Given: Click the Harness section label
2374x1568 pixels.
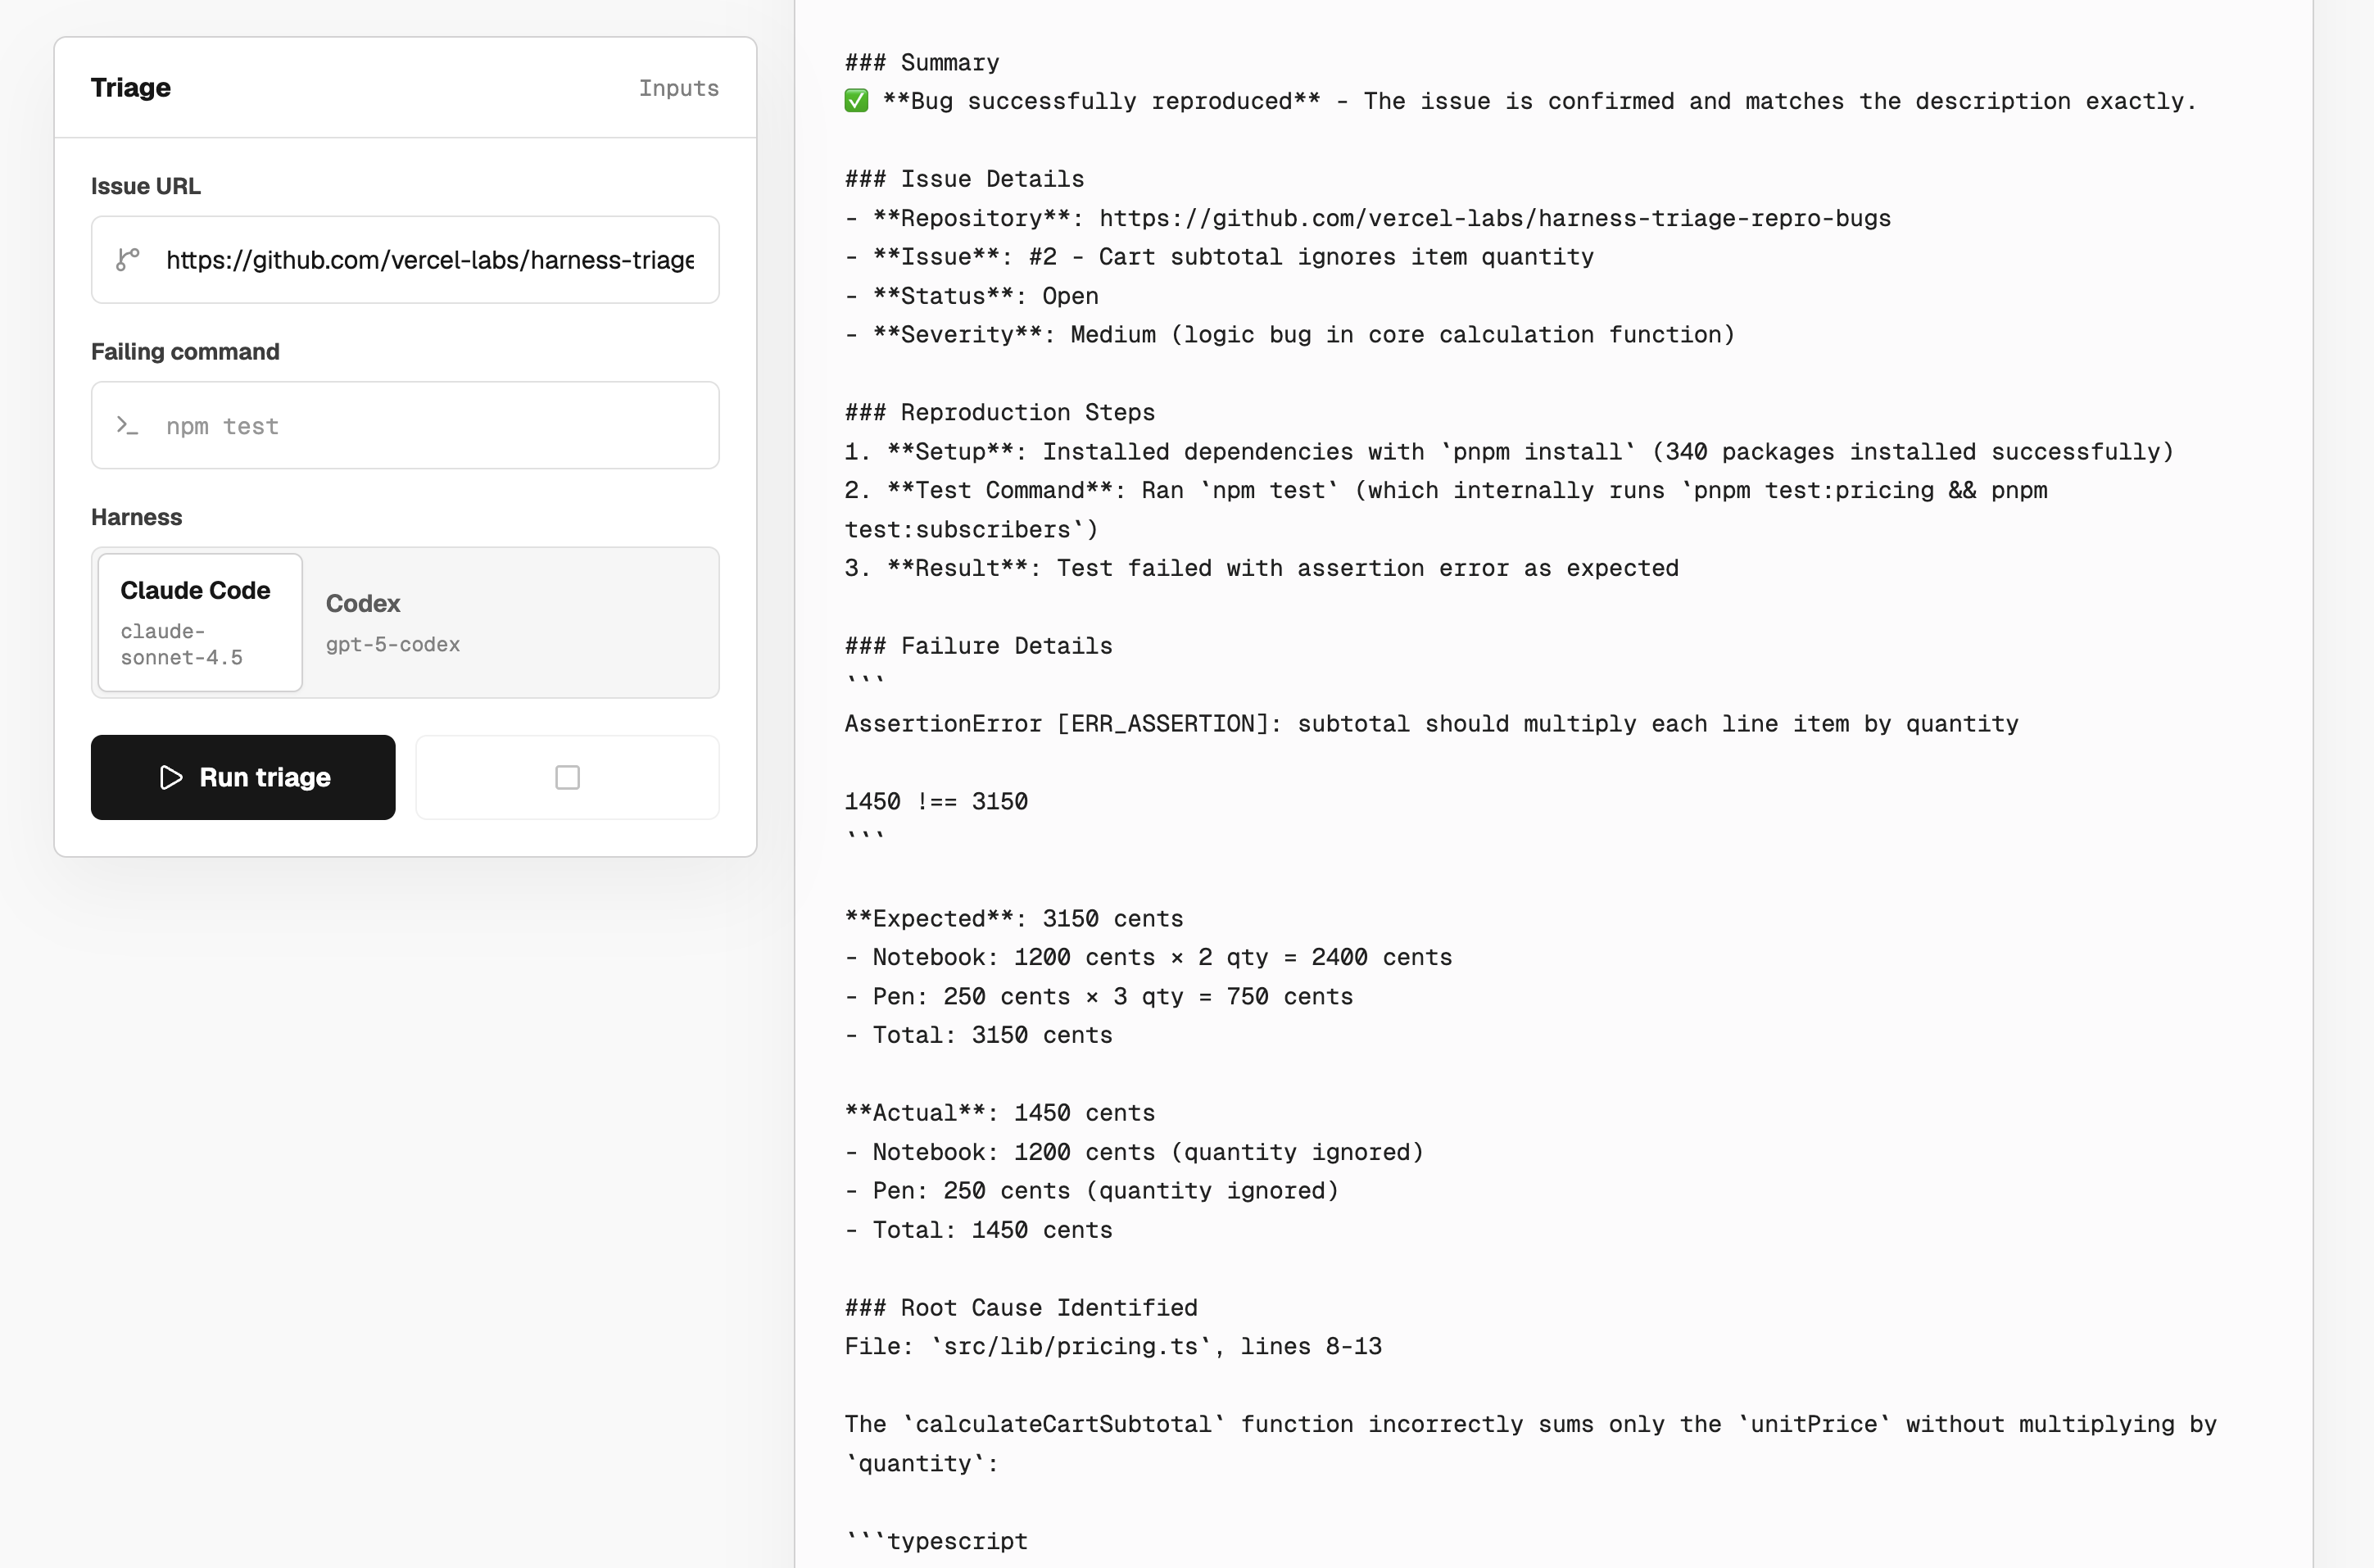Looking at the screenshot, I should 137,517.
